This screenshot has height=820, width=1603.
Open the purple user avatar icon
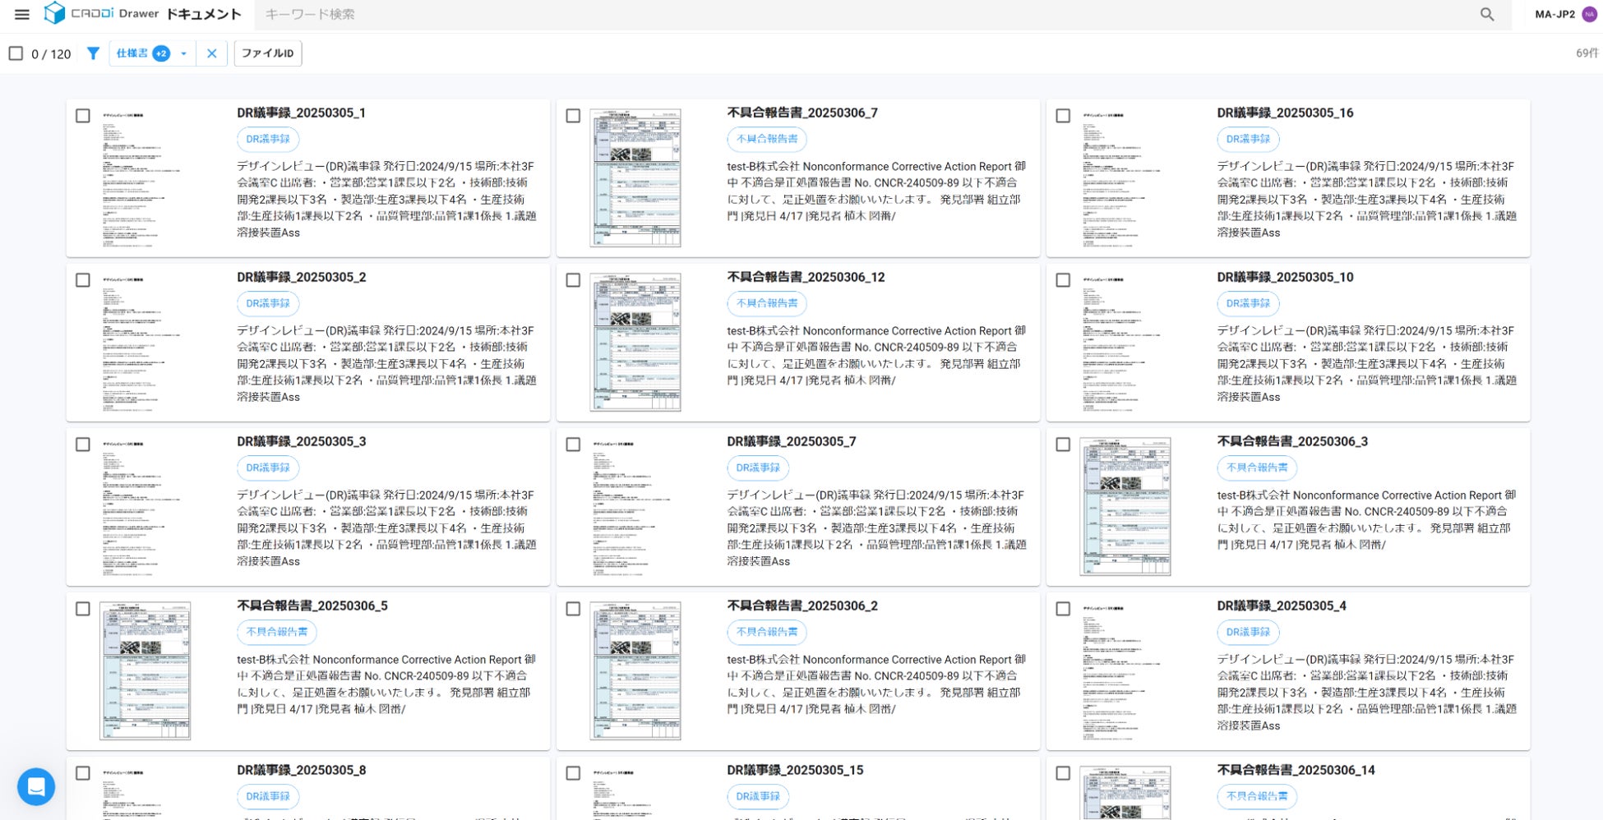pyautogui.click(x=1590, y=14)
